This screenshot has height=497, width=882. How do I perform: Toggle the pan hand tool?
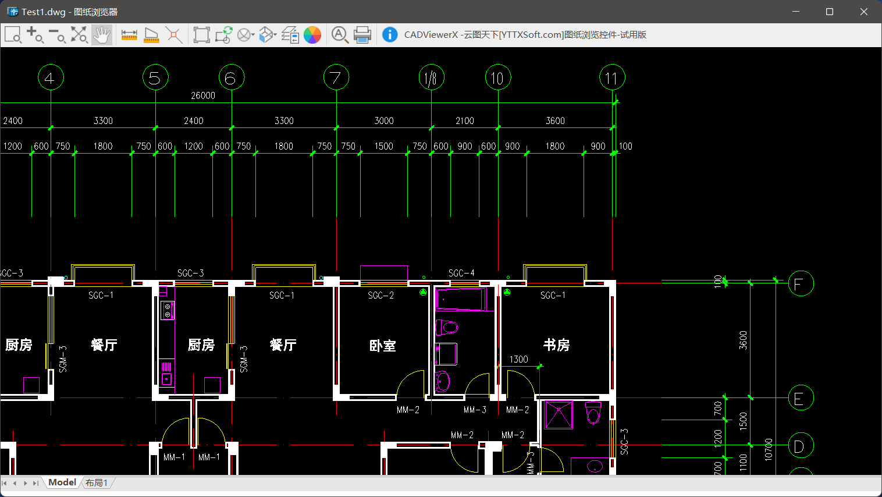pyautogui.click(x=101, y=35)
